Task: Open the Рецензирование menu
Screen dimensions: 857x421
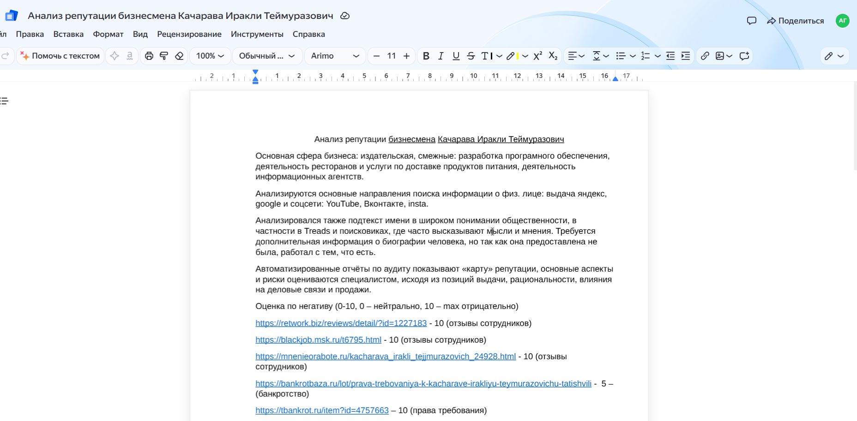Action: click(189, 34)
